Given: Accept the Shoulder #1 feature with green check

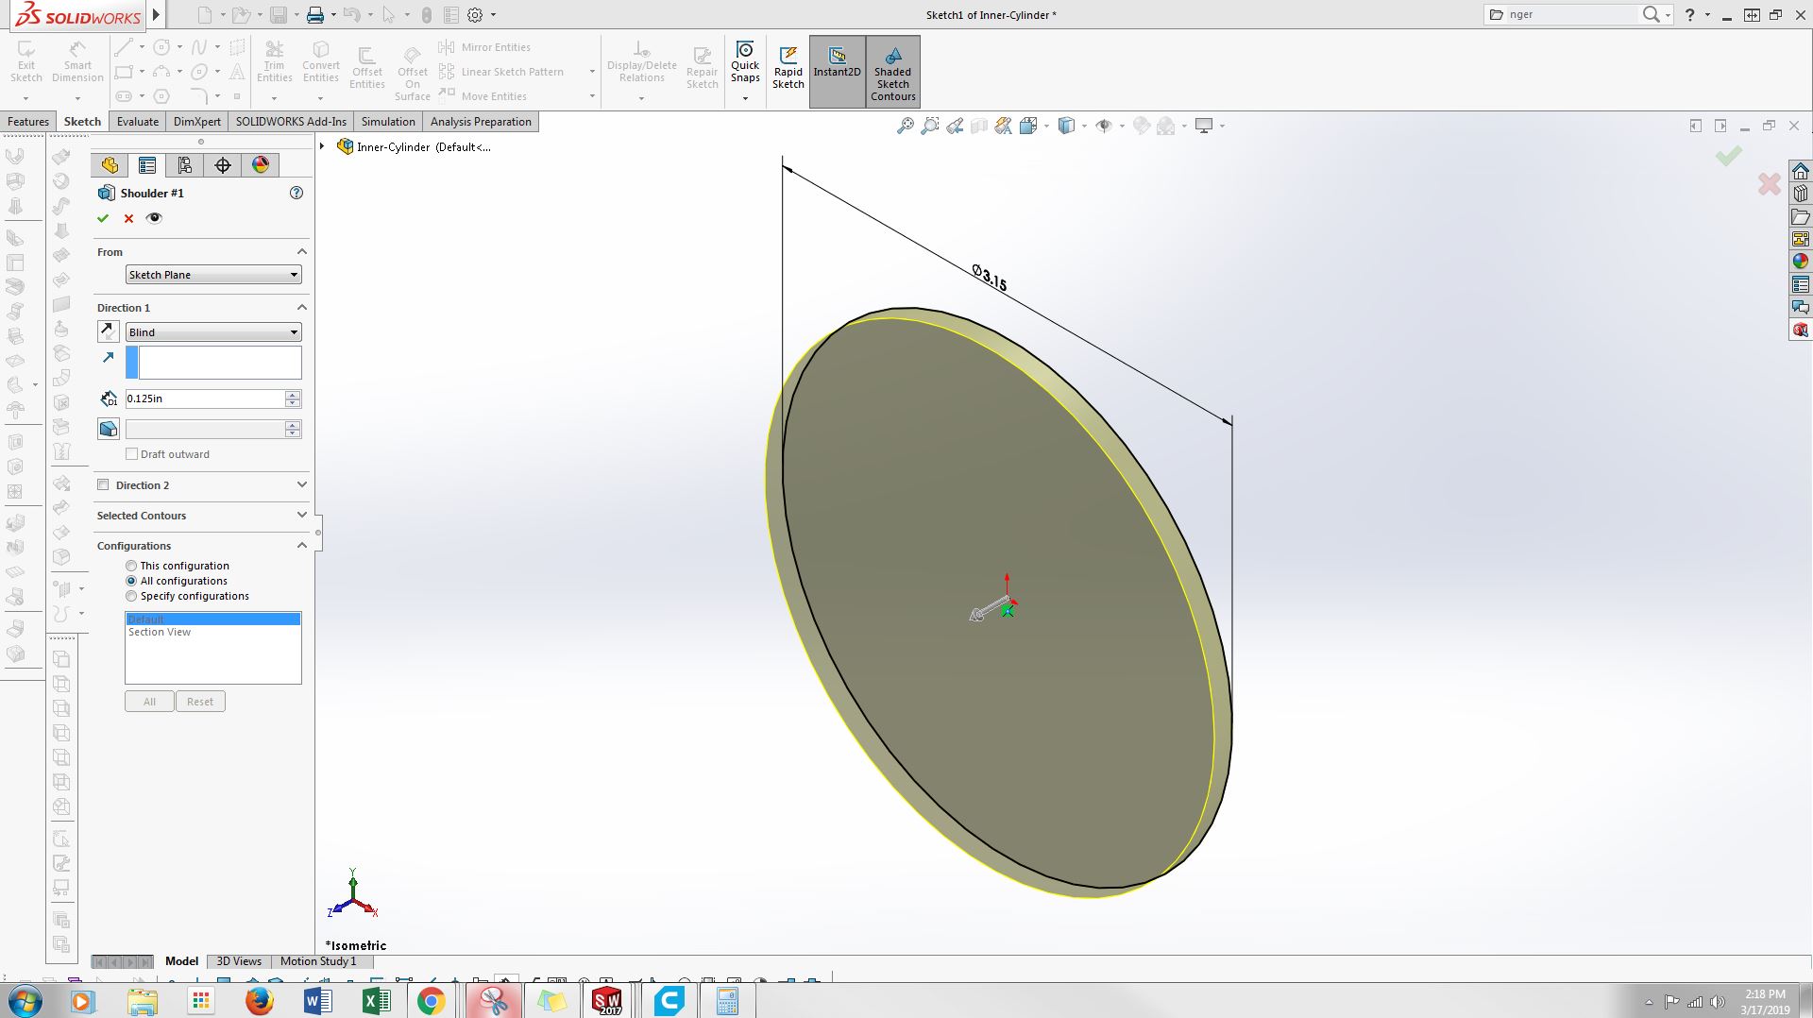Looking at the screenshot, I should coord(103,218).
